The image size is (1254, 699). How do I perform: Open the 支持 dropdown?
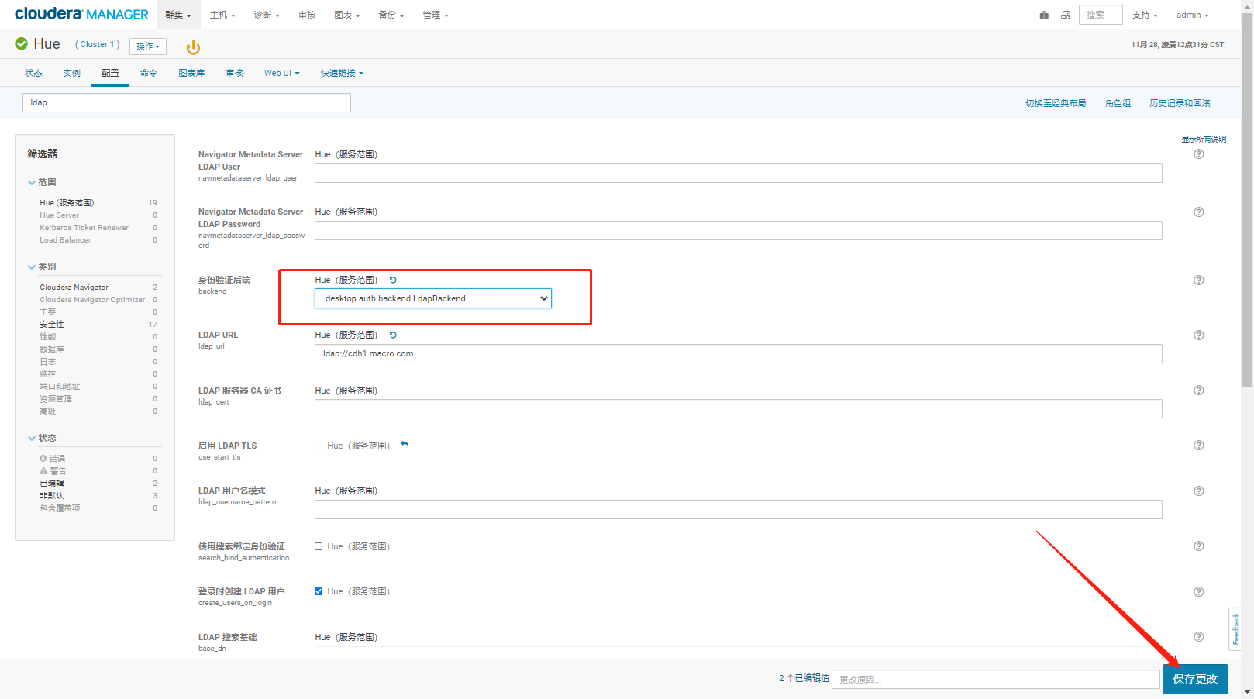click(1145, 15)
